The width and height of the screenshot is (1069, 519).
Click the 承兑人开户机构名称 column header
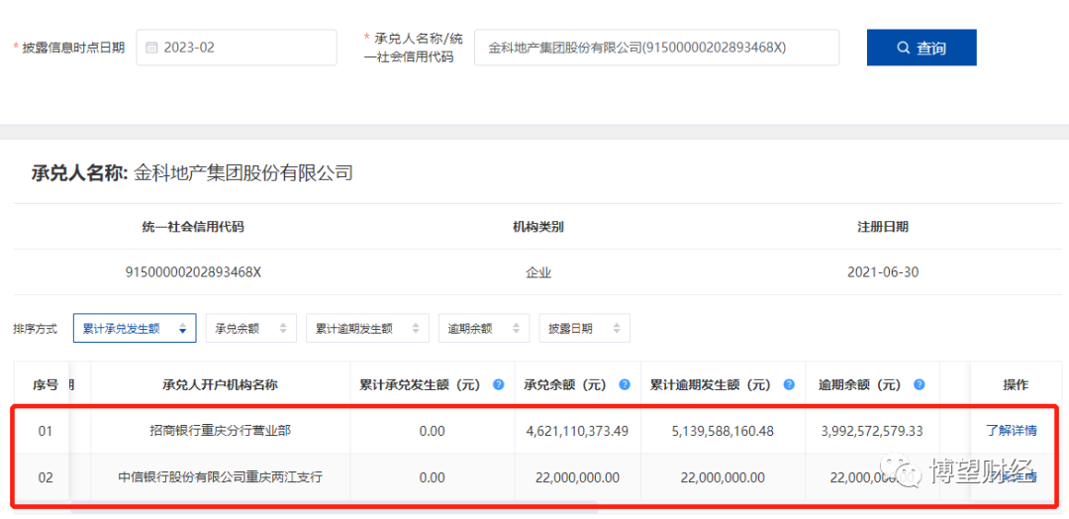[x=220, y=384]
